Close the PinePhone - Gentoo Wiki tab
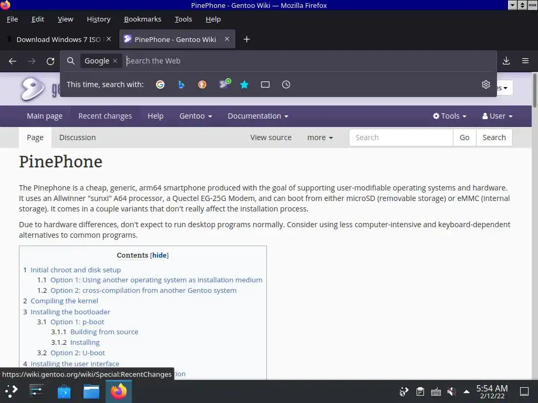 (227, 39)
